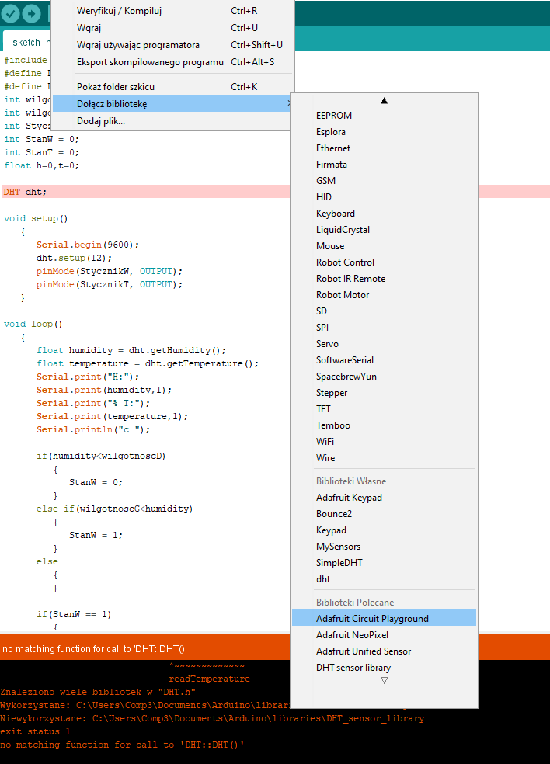This screenshot has height=764, width=550.
Task: Click the 'void loop()' line
Action: pos(33,324)
